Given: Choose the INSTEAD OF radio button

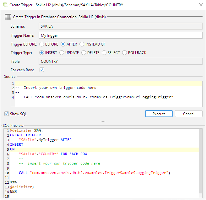Looking at the screenshot, I should pos(82,44).
